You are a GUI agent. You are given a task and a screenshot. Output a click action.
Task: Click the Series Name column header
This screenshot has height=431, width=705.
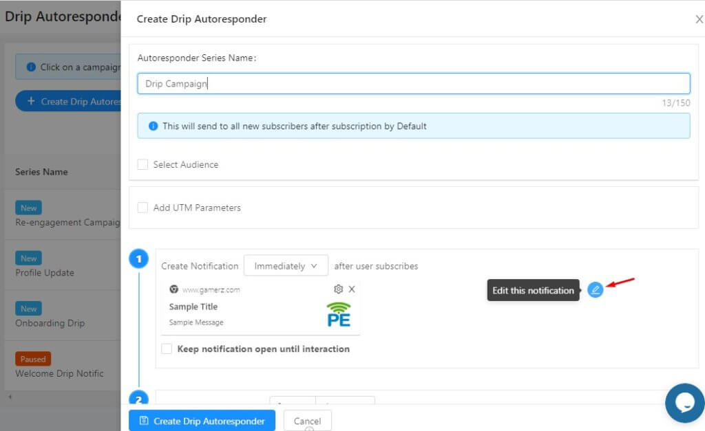(x=41, y=172)
